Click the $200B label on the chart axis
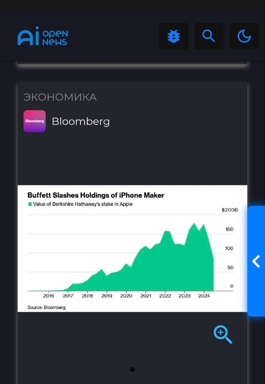The height and width of the screenshot is (384, 265). tap(230, 210)
